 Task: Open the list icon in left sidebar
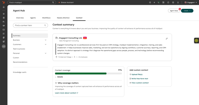click(x=4, y=34)
